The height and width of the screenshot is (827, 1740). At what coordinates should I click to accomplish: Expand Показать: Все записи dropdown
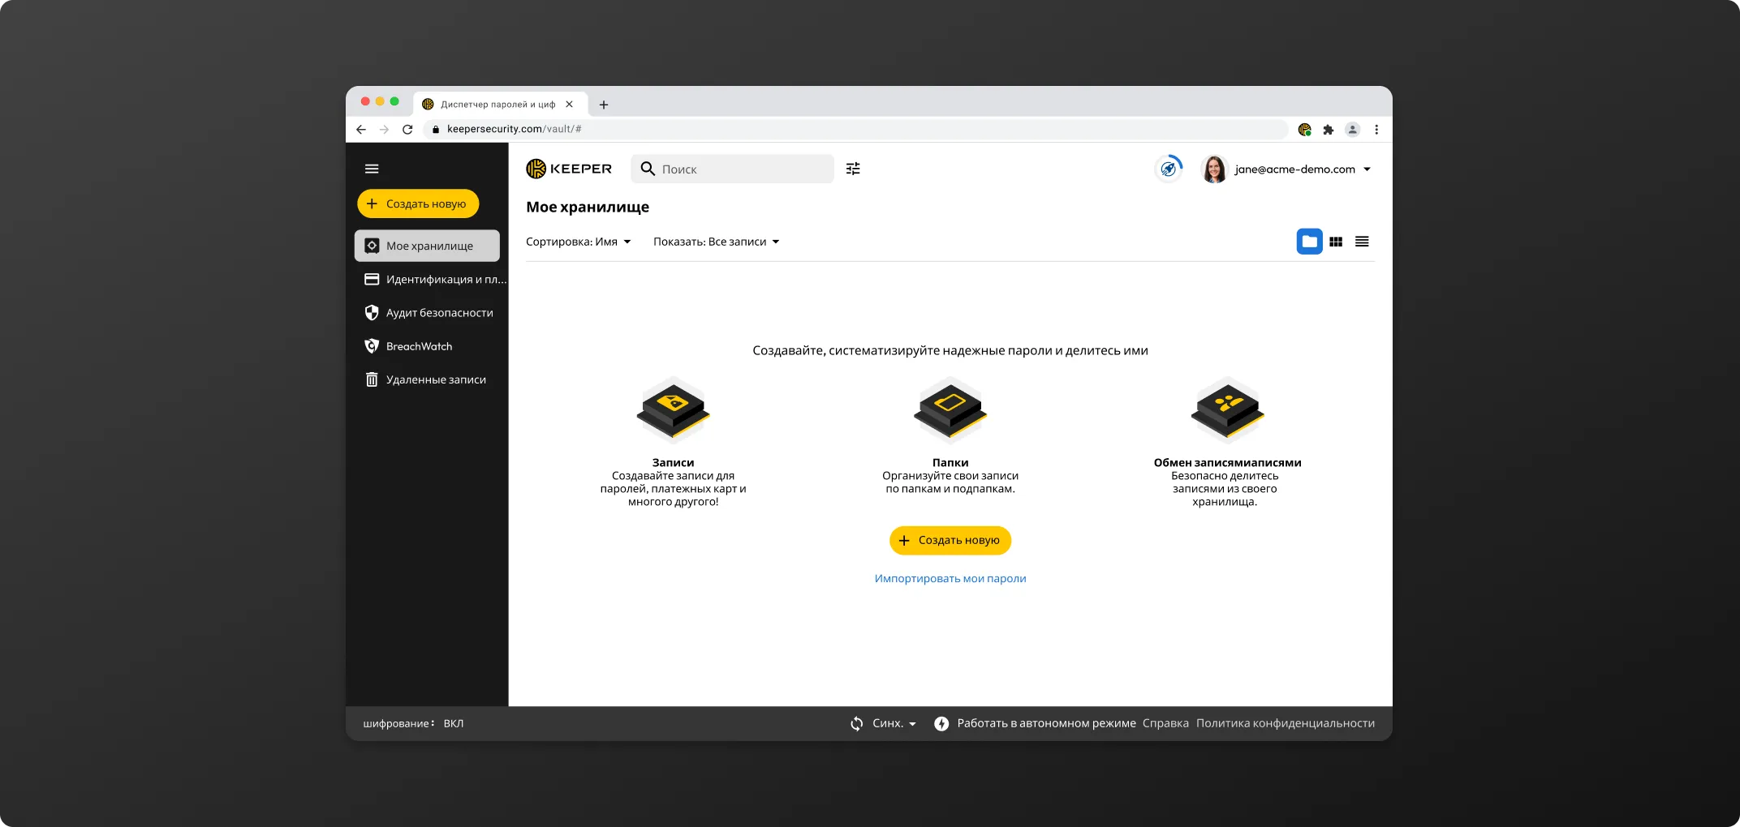coord(716,242)
